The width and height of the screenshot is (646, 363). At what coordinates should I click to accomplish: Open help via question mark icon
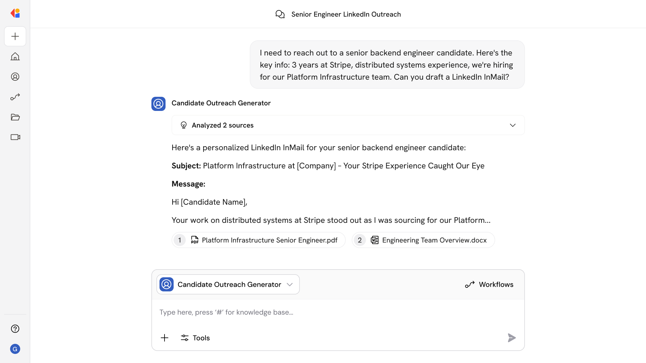pyautogui.click(x=15, y=329)
